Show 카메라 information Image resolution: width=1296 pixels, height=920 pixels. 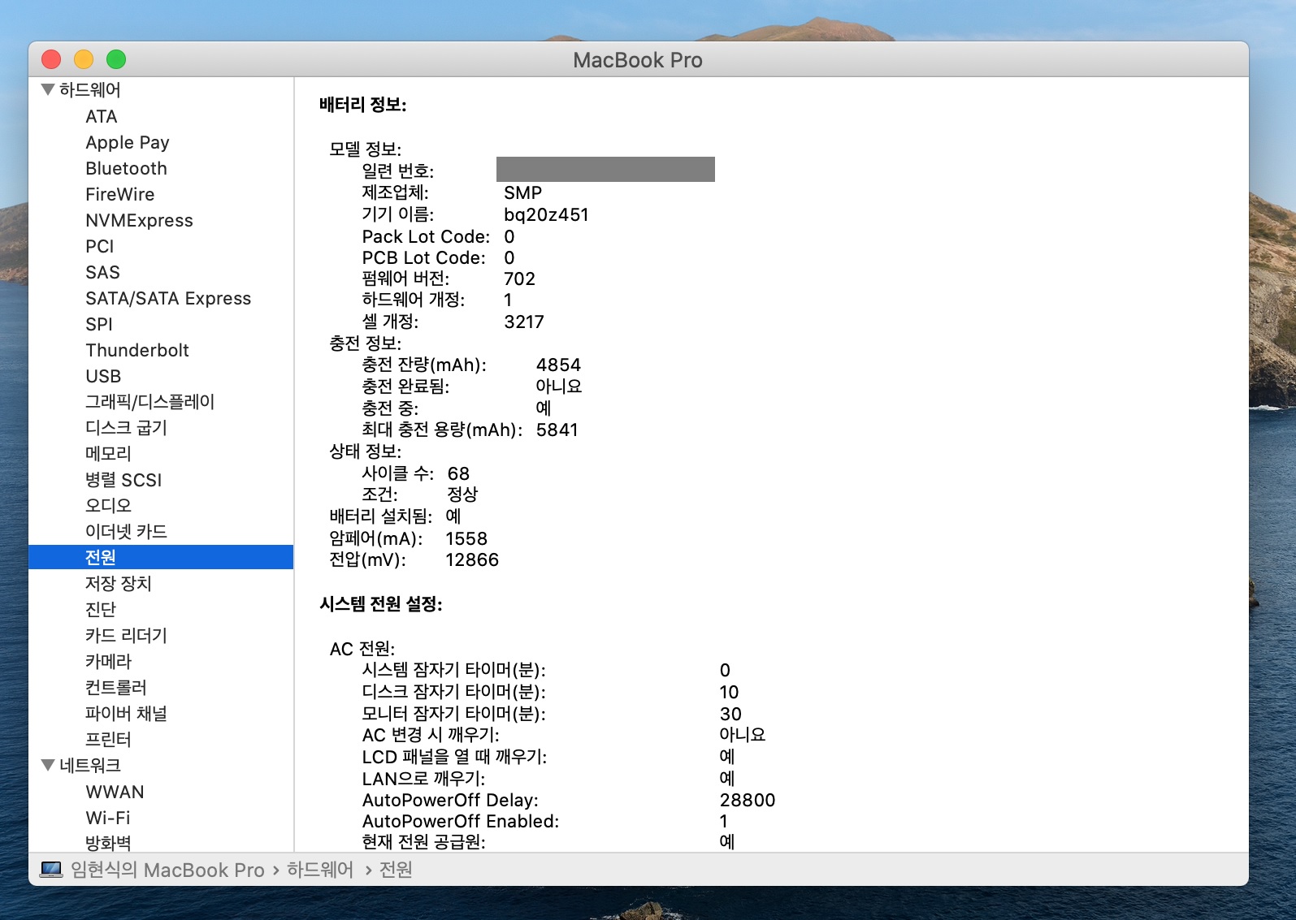pos(108,661)
